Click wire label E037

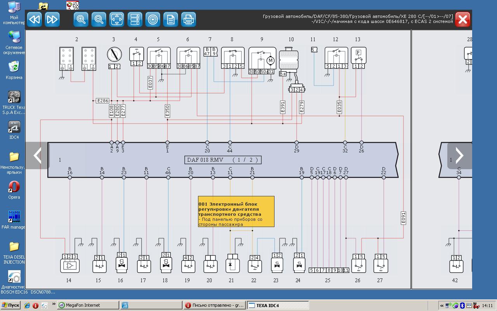click(150, 82)
